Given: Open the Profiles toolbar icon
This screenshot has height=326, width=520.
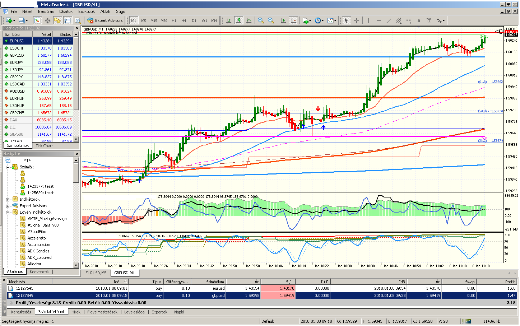Looking at the screenshot, I should coord(23,20).
